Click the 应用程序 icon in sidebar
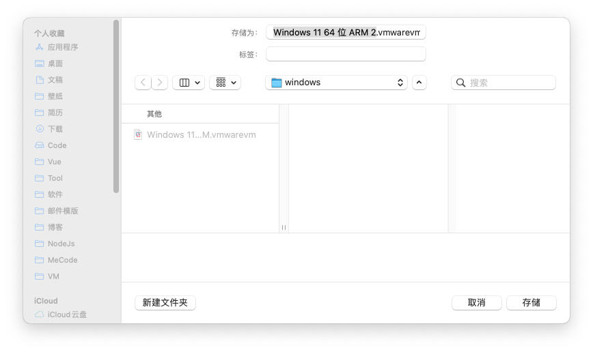 click(x=40, y=47)
